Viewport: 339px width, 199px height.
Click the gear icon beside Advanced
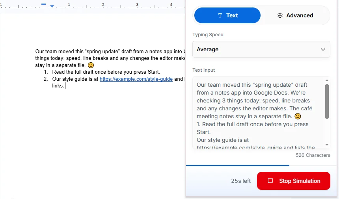coord(280,15)
